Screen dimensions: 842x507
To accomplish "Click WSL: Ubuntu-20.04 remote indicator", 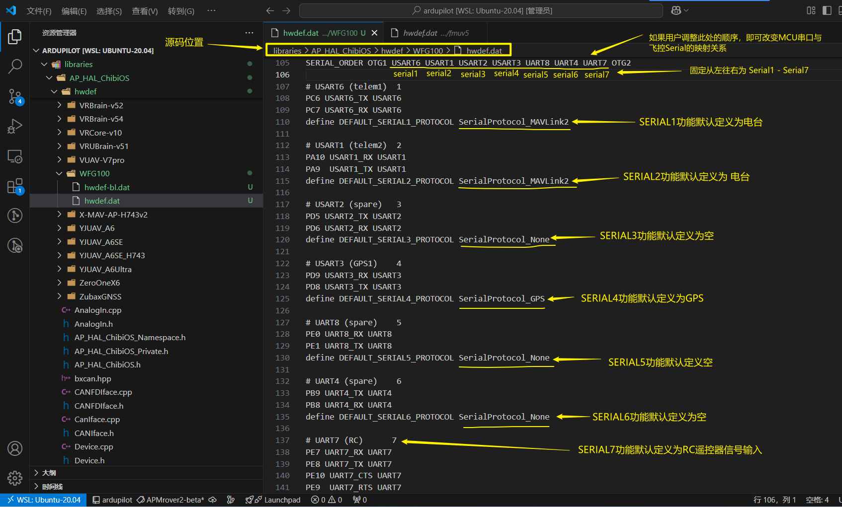I will click(x=44, y=500).
